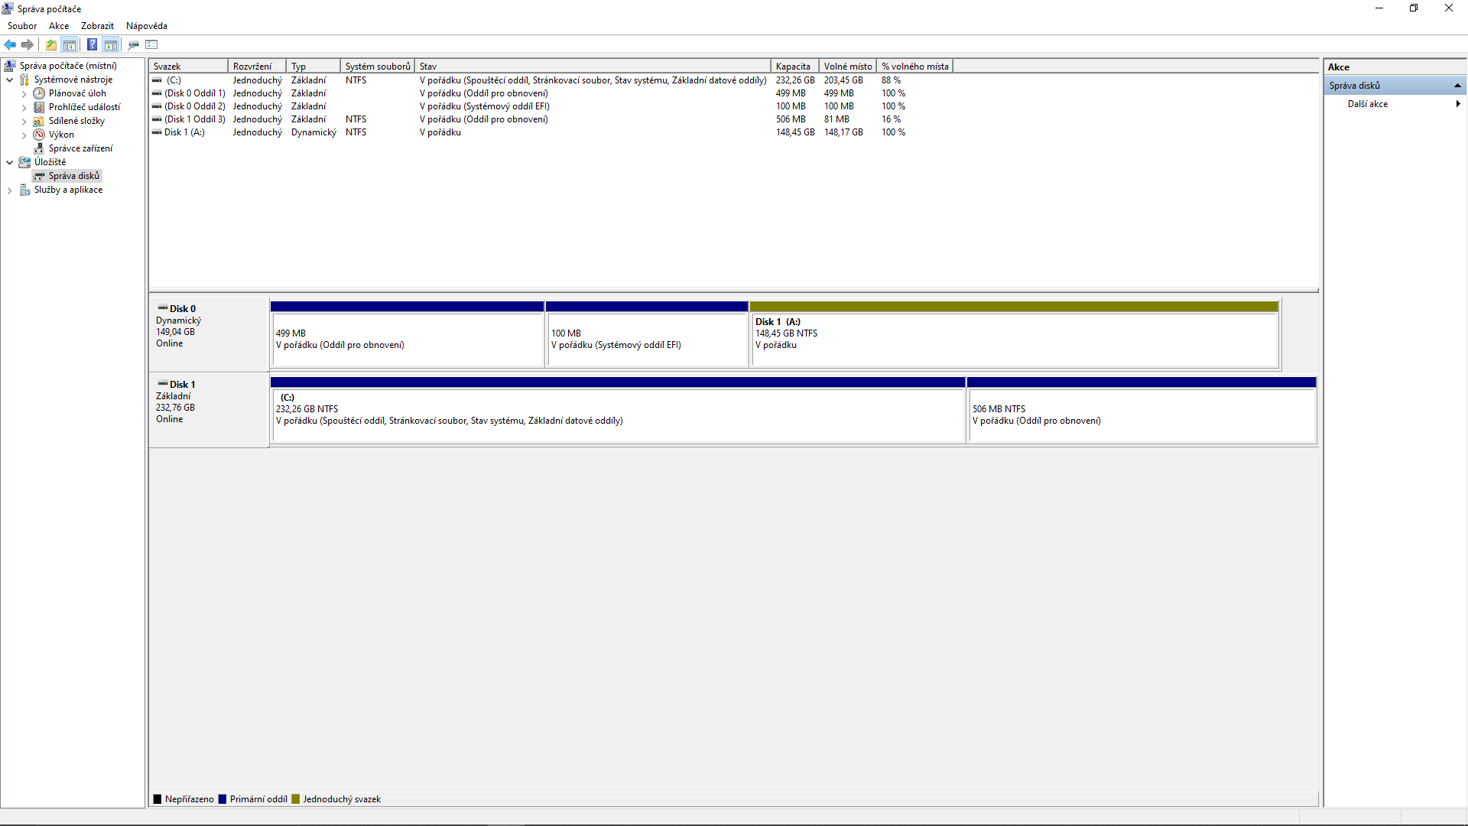Open Správce zařízení in the tree

[80, 148]
